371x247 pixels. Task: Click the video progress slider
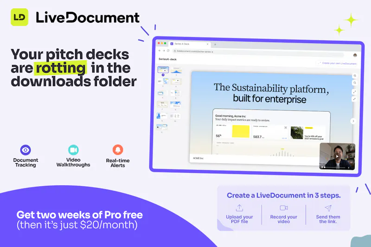click(x=336, y=167)
